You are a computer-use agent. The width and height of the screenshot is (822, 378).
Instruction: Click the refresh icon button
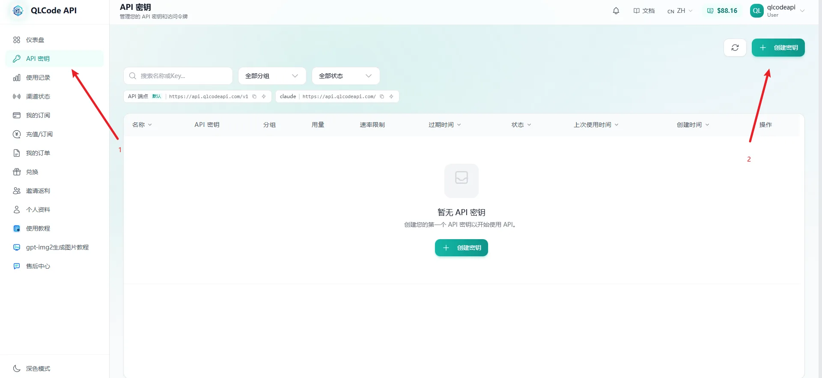[735, 48]
